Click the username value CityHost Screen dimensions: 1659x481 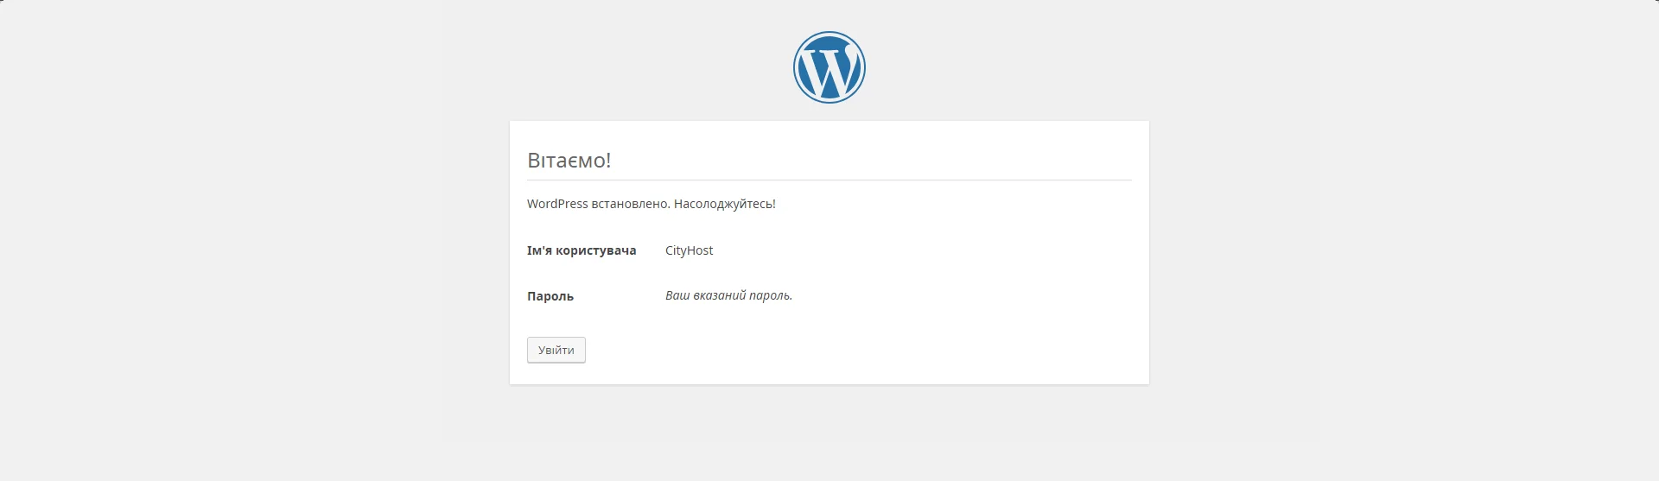click(690, 250)
